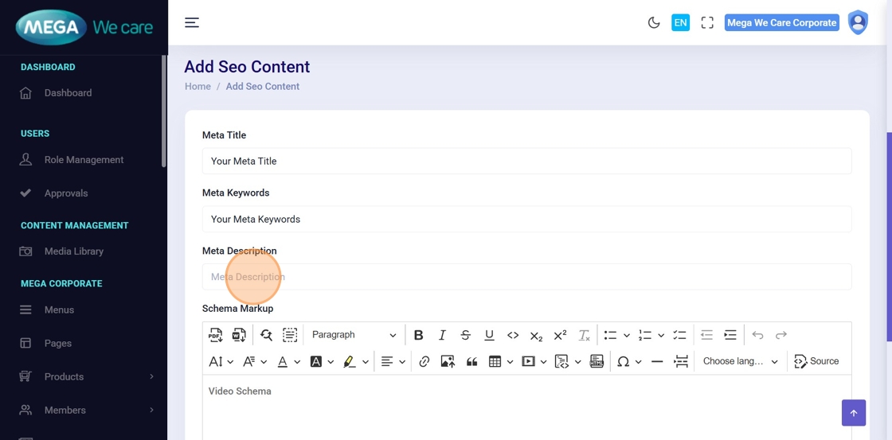Click the Home breadcrumb link

[x=198, y=87]
